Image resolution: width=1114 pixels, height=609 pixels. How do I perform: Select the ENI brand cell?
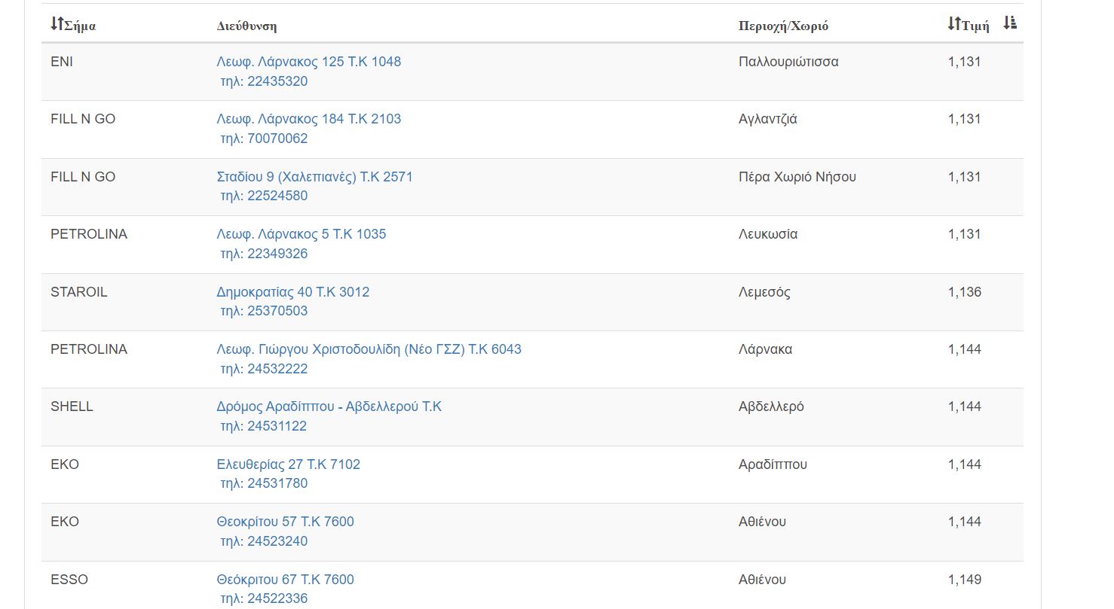click(x=62, y=62)
